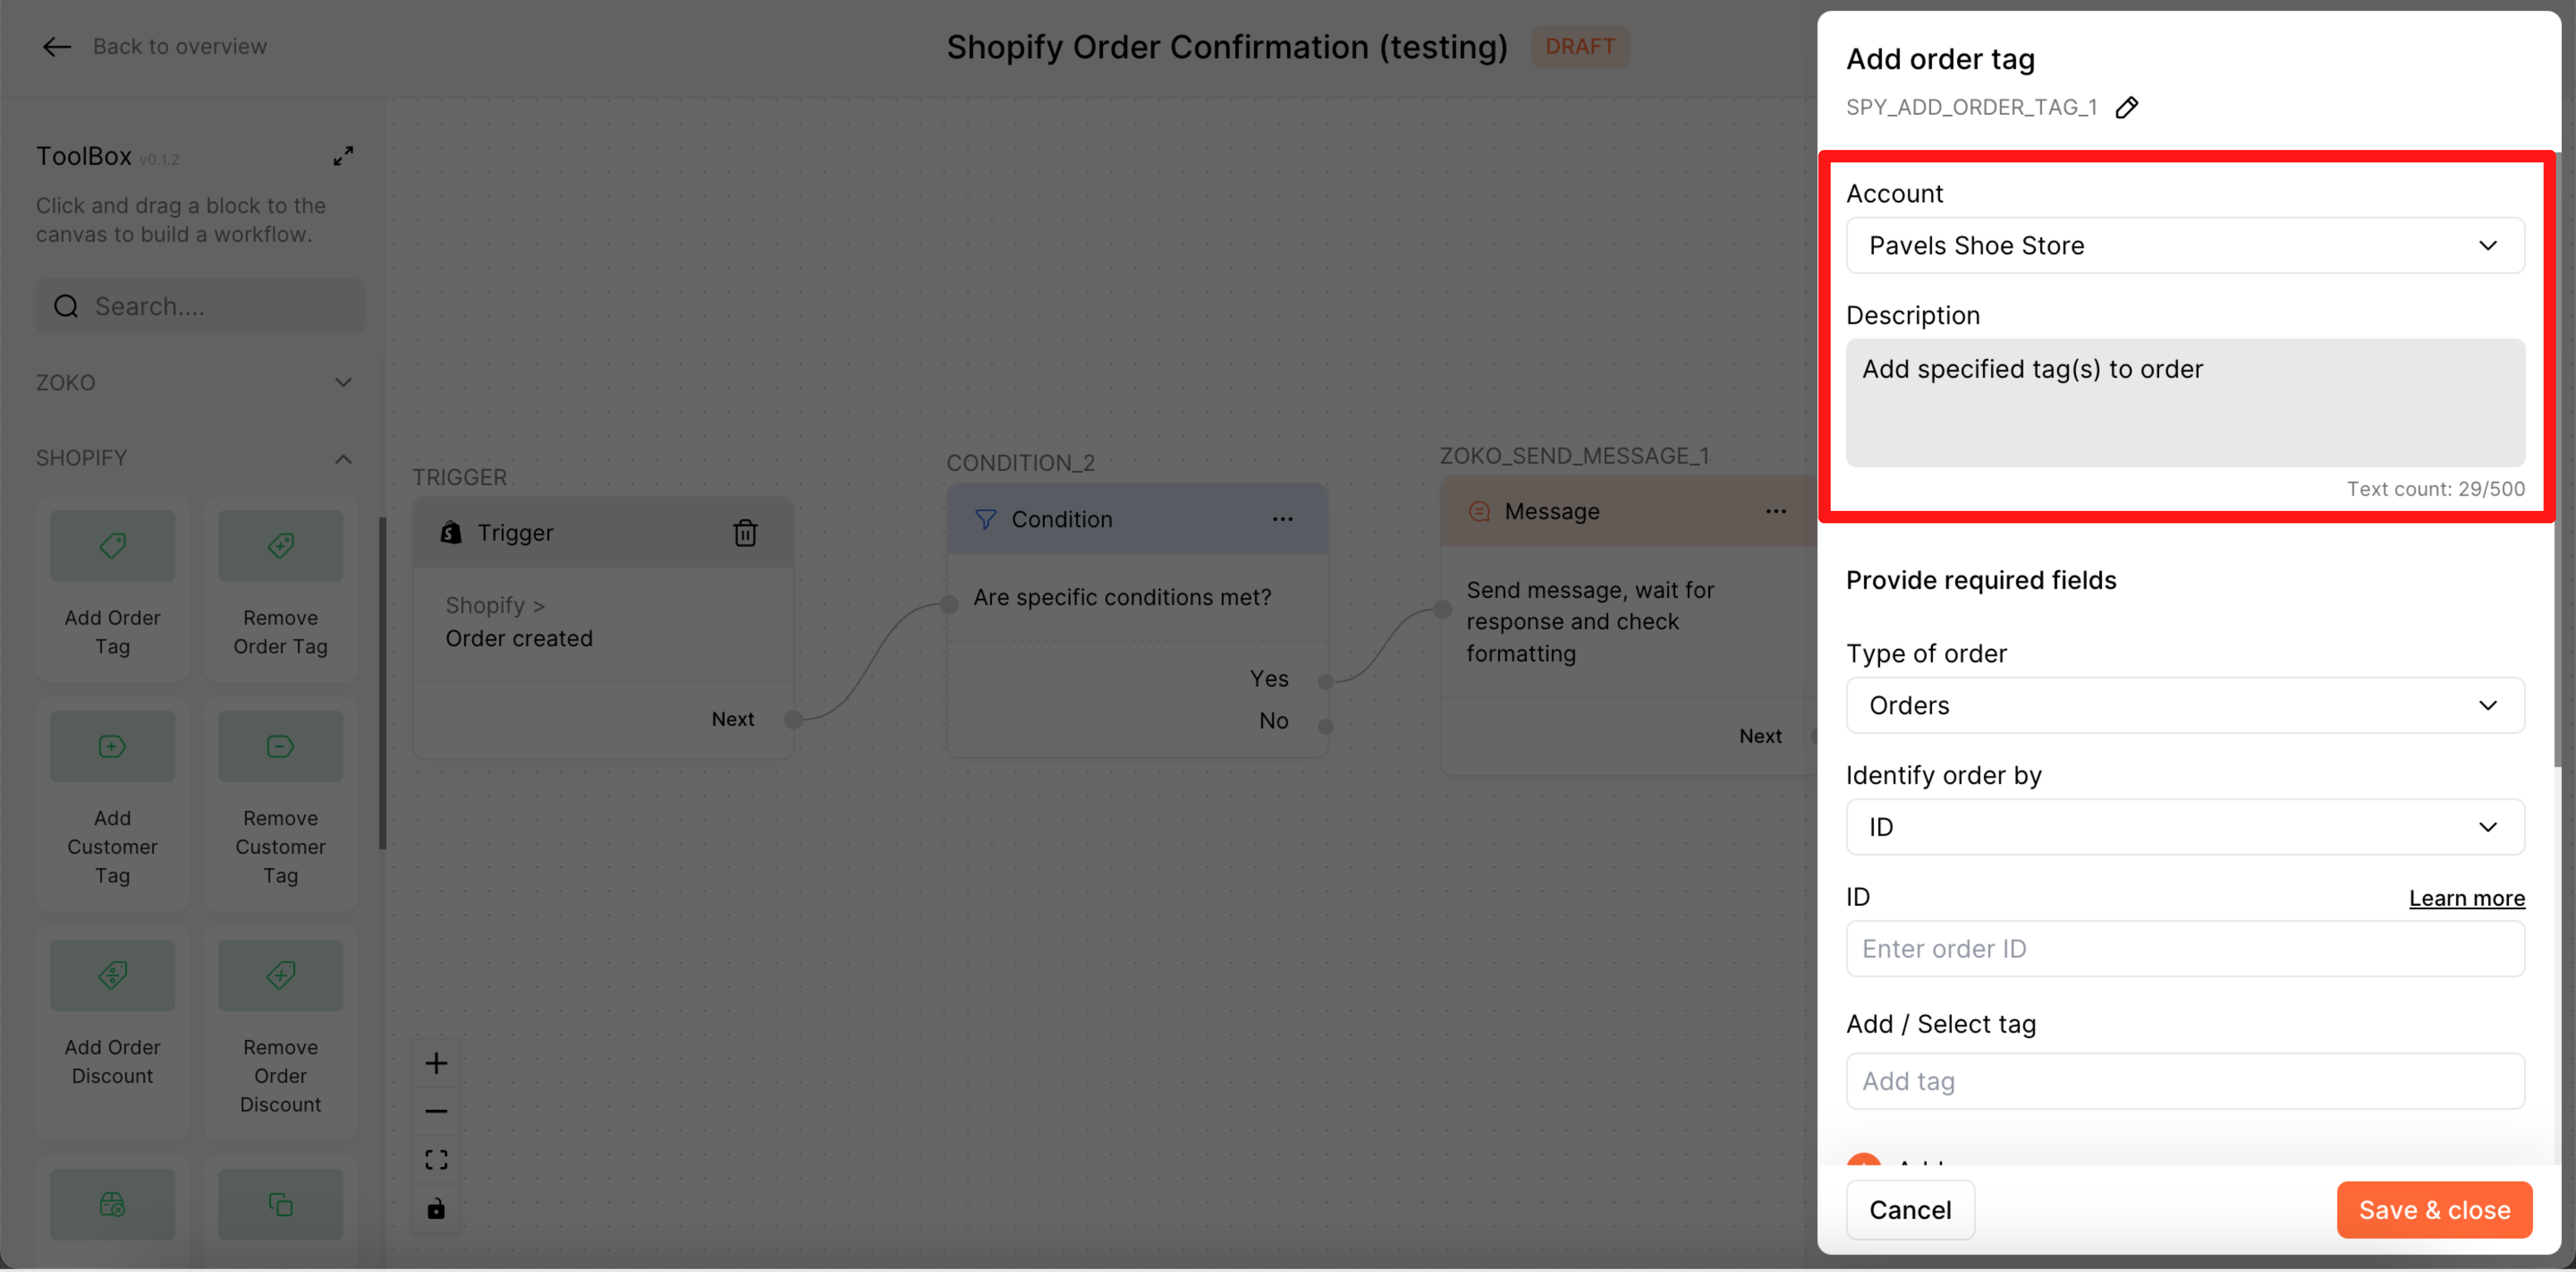The width and height of the screenshot is (2576, 1272).
Task: Expand the ToolBox panel icon
Action: coord(343,156)
